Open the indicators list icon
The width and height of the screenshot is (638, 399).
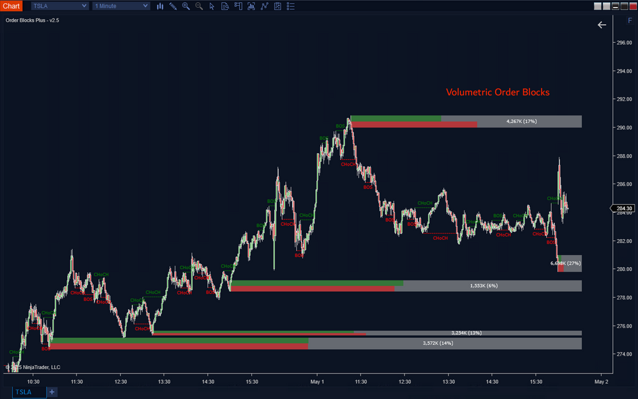click(290, 6)
